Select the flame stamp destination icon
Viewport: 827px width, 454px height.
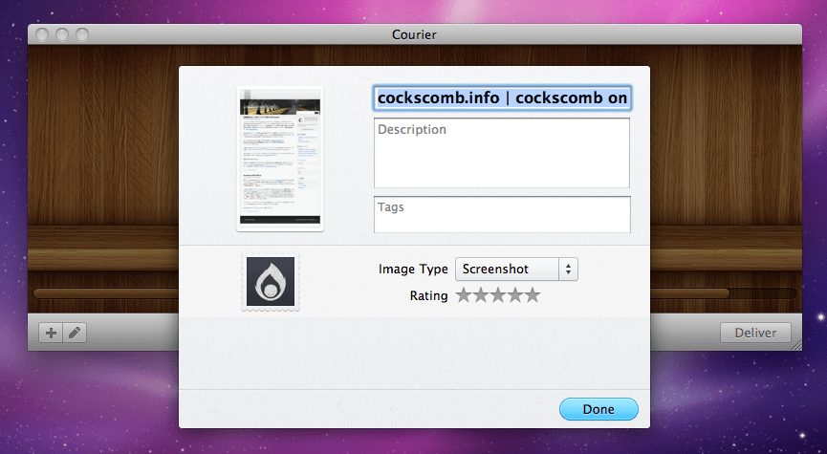click(271, 282)
